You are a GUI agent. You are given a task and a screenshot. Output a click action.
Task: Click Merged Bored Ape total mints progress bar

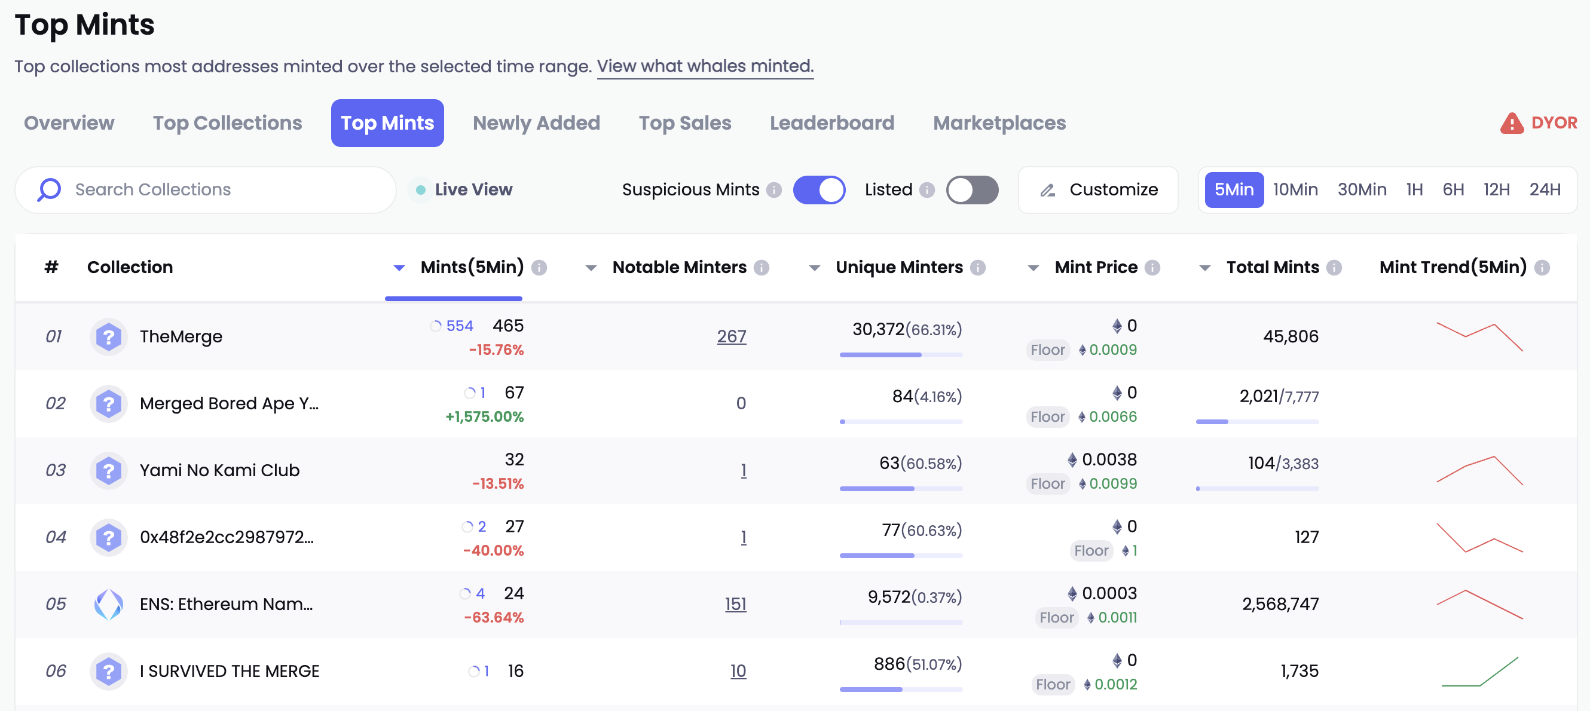(1256, 422)
